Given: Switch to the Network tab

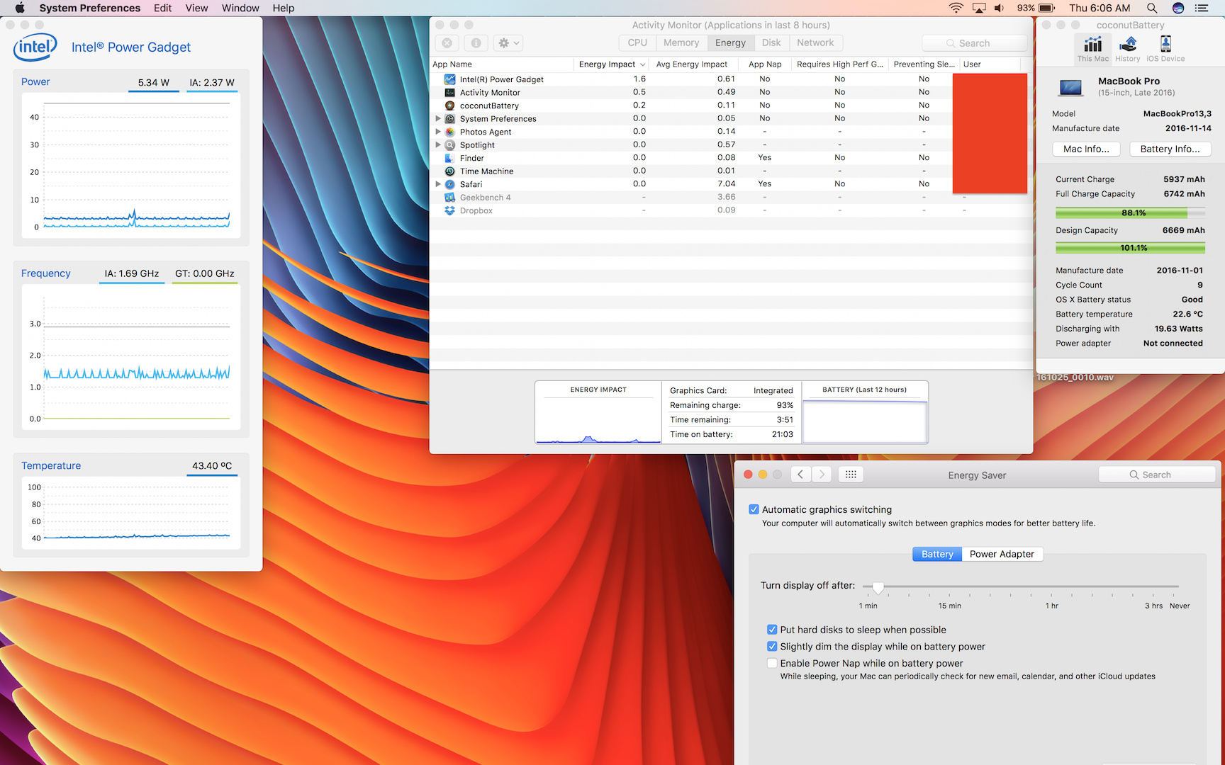Looking at the screenshot, I should 815,42.
